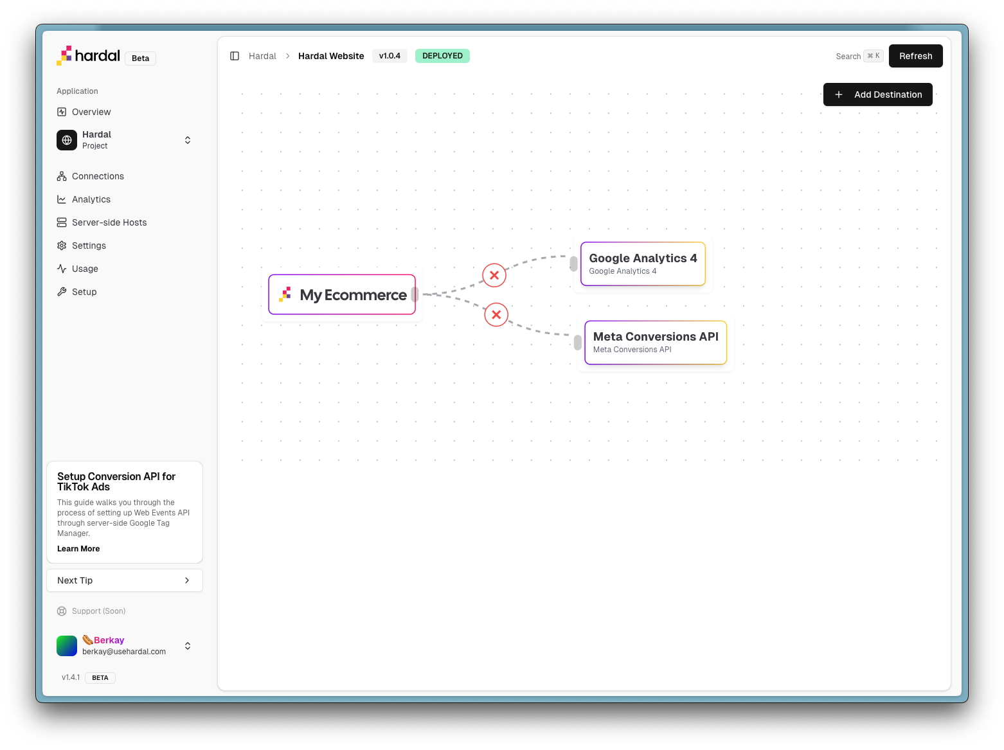Click the ⌘K shortcut badge

pyautogui.click(x=874, y=56)
